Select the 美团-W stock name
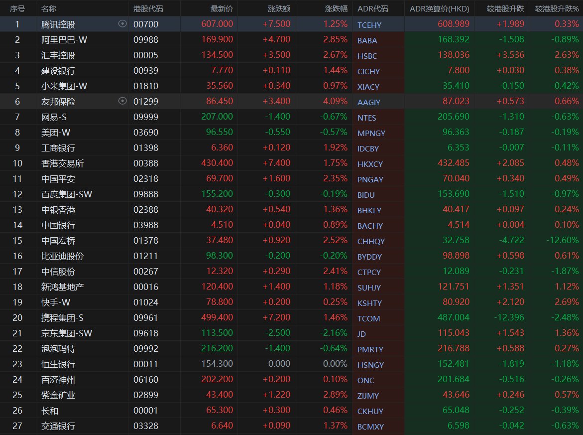Screen dimensions: 583x435 click(58, 133)
